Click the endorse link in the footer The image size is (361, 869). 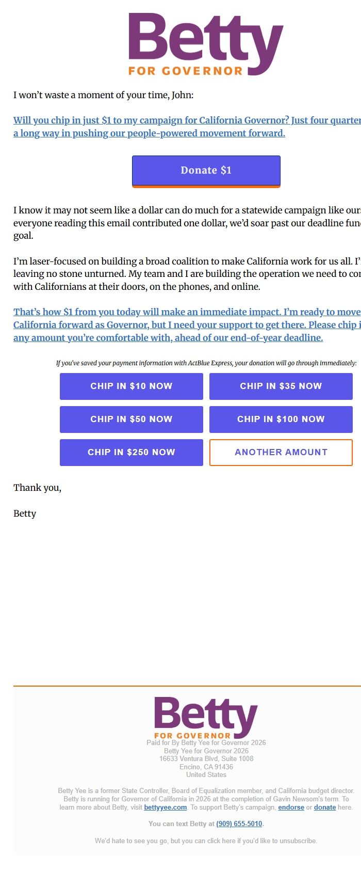tap(291, 807)
